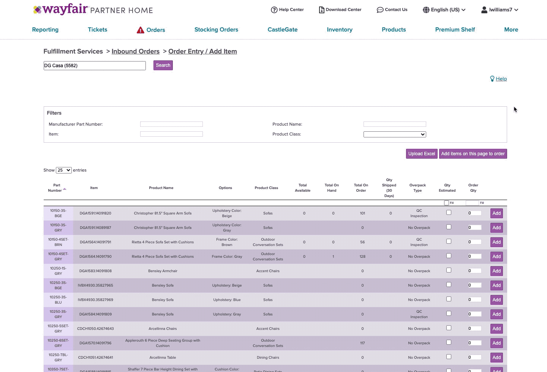Check Qty Estimated for 10150-4SET-BRN row
The image size is (547, 372).
[449, 241]
